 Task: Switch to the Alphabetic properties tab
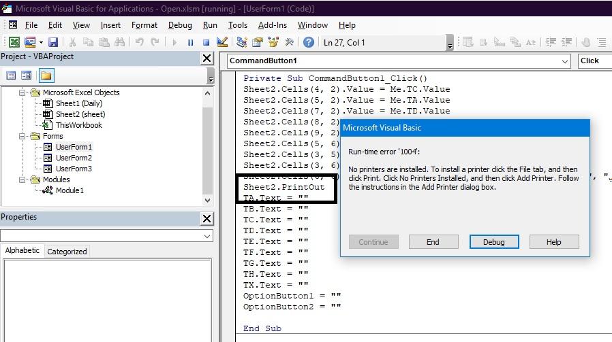coord(22,250)
